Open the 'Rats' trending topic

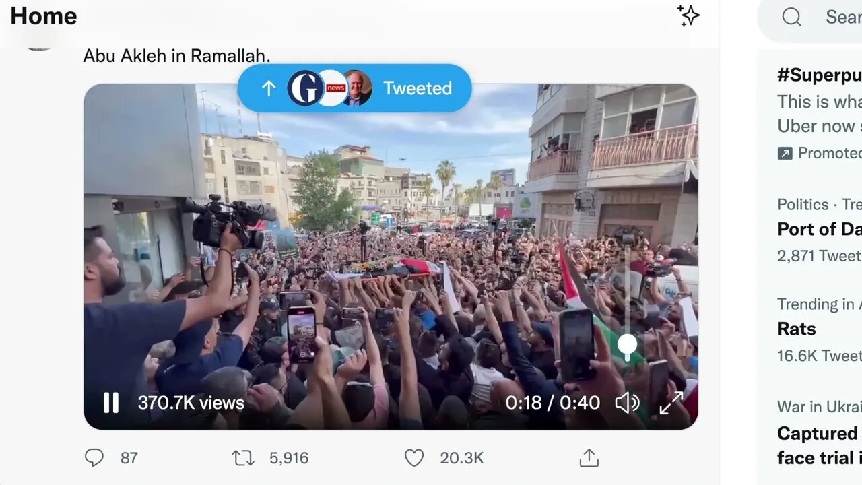point(819,329)
